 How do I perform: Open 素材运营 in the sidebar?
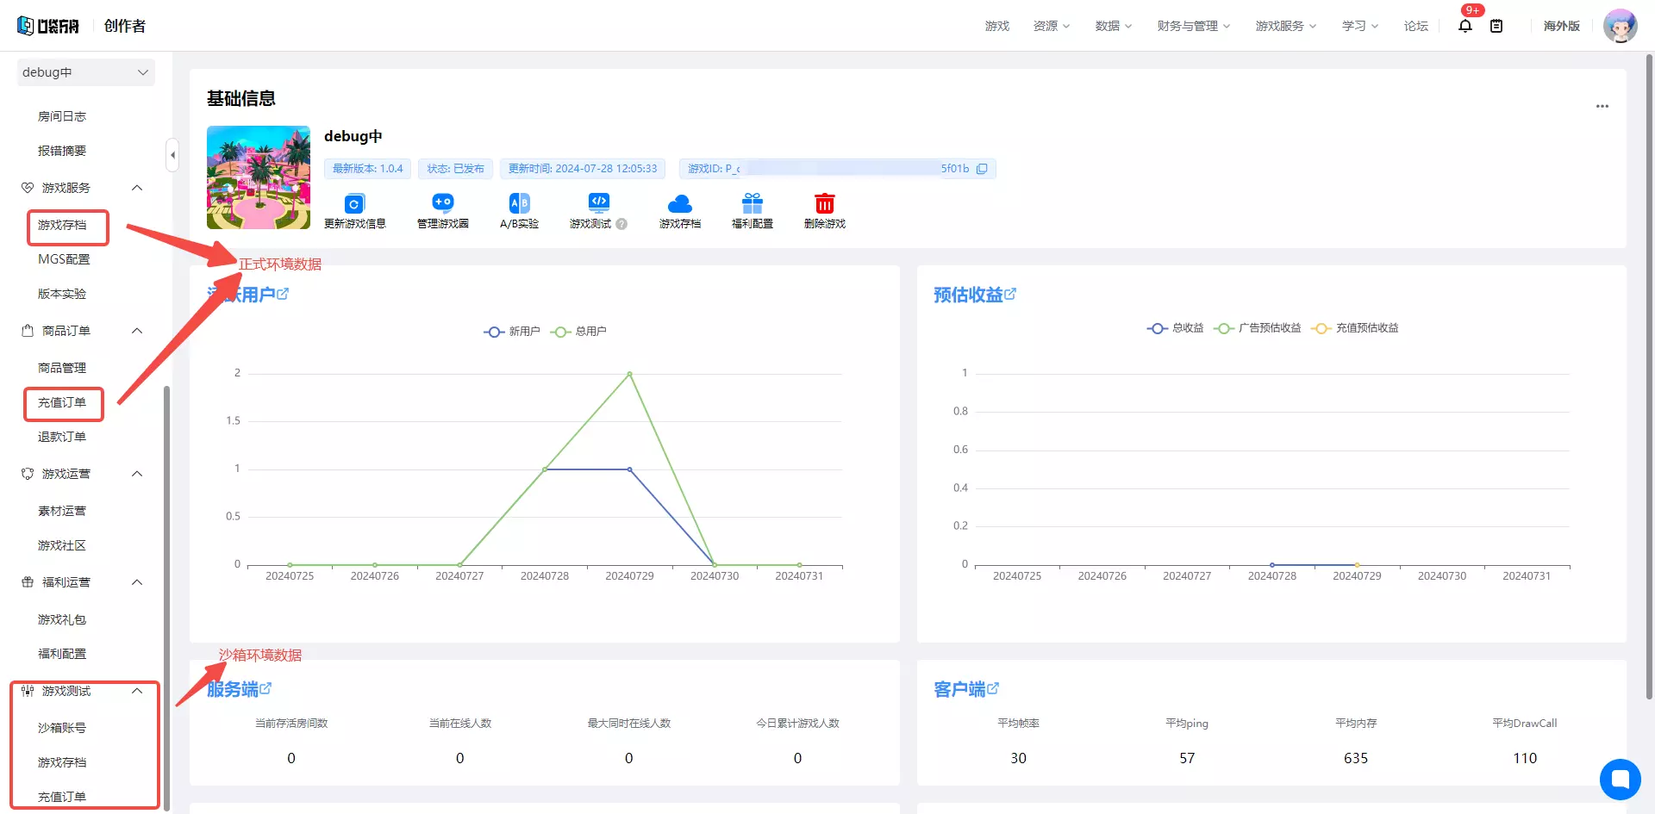(62, 511)
